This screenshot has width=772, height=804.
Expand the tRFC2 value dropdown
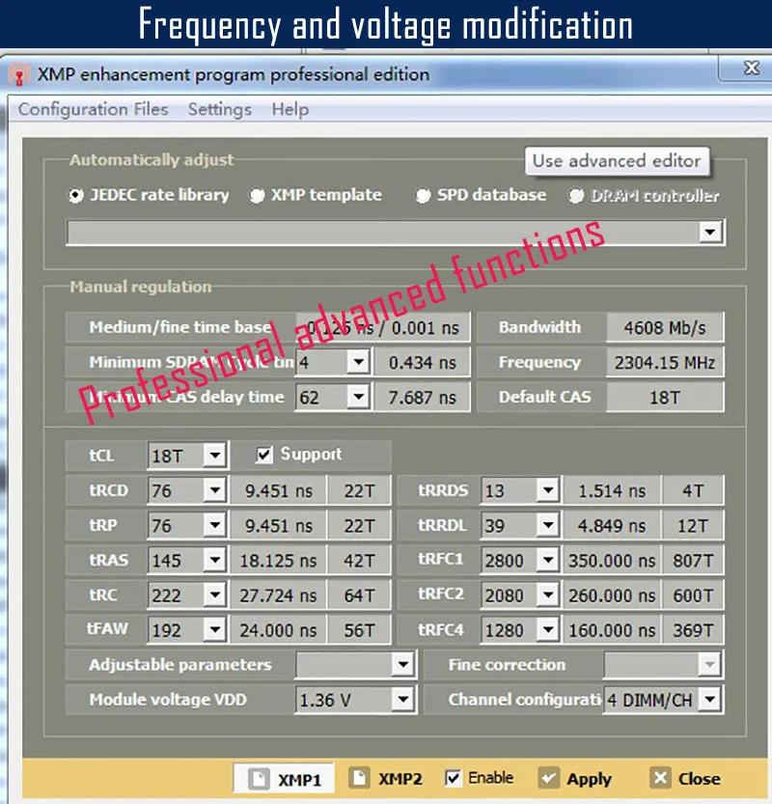click(x=548, y=595)
